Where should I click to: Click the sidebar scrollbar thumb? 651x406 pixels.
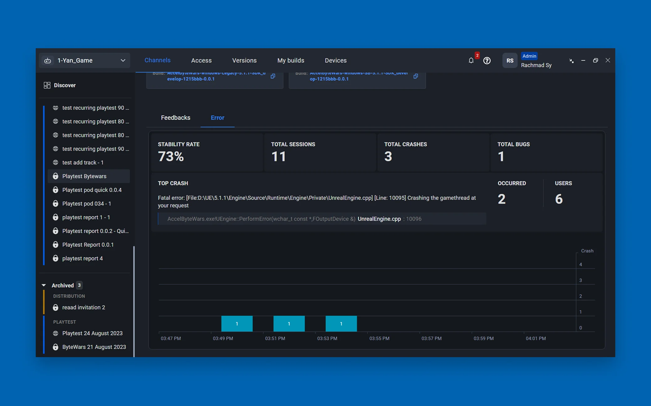134,301
